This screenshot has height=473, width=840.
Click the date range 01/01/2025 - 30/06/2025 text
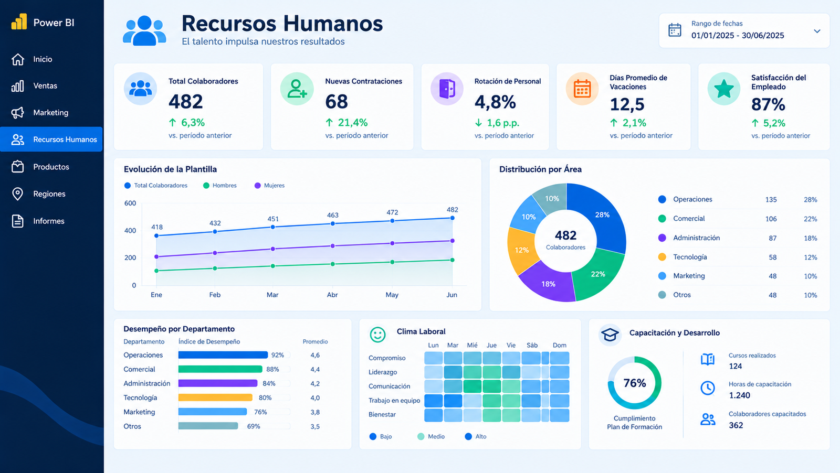(x=738, y=36)
